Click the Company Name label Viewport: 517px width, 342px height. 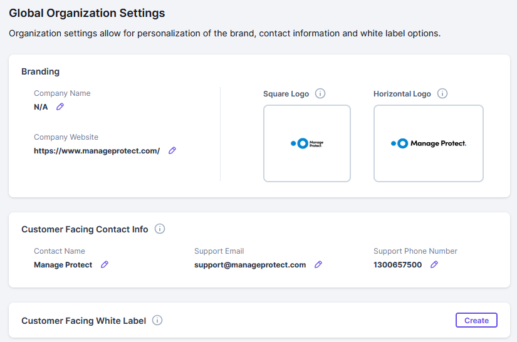click(62, 93)
